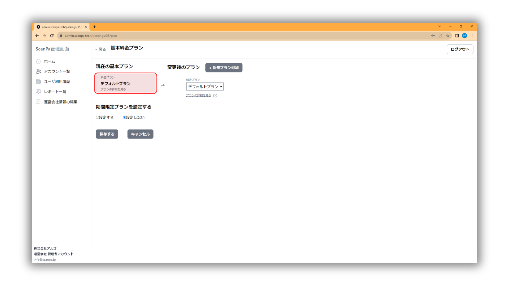Open the Chrome three-dot menu
This screenshot has height=286, width=509.
[472, 36]
